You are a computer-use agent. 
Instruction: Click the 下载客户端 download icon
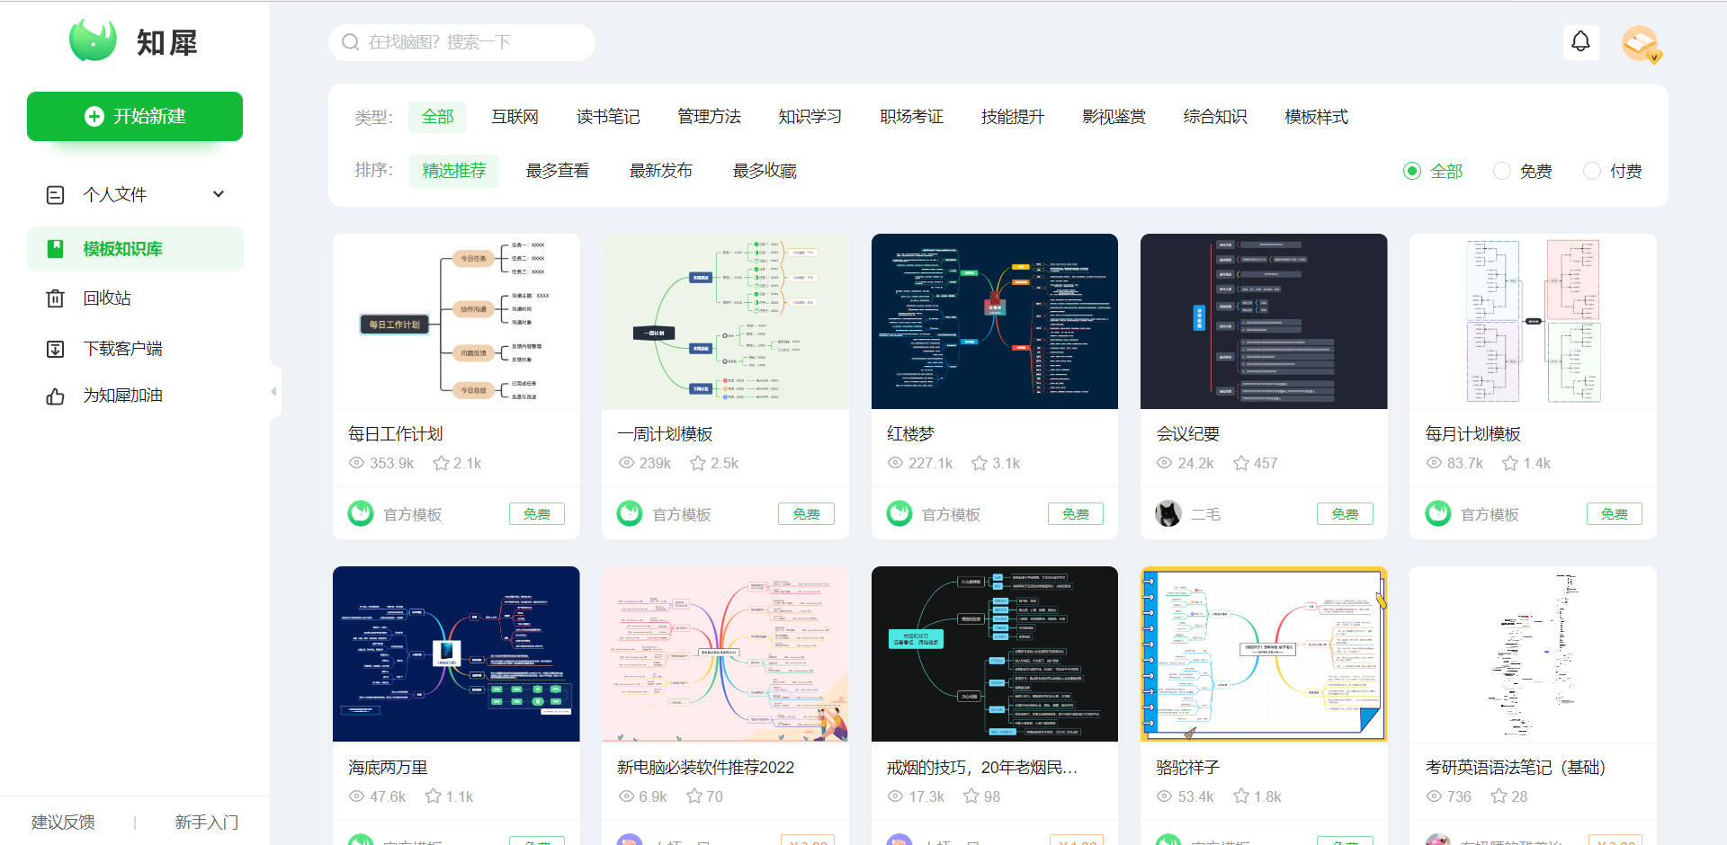[x=56, y=348]
